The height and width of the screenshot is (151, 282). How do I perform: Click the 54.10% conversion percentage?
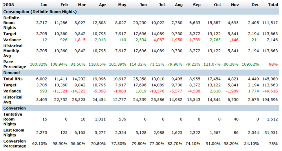click(251, 144)
